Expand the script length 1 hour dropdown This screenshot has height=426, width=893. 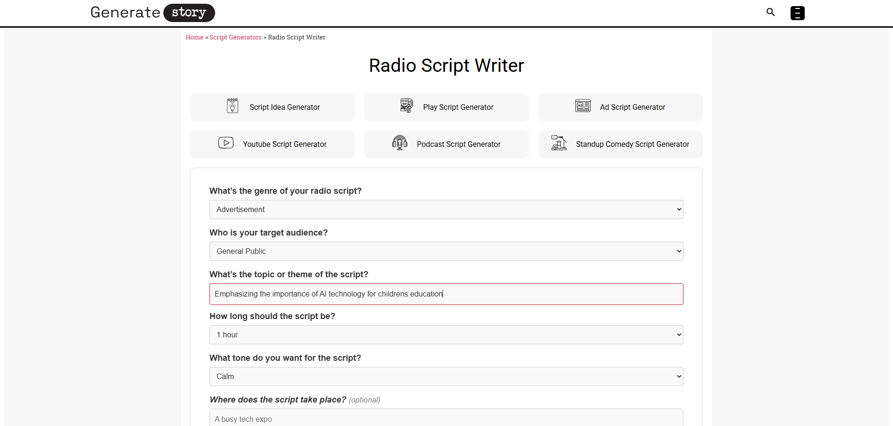(x=446, y=335)
